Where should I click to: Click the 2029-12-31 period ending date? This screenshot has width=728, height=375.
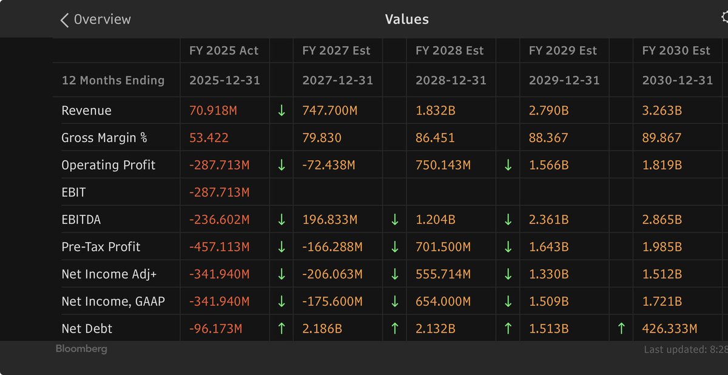coord(564,80)
